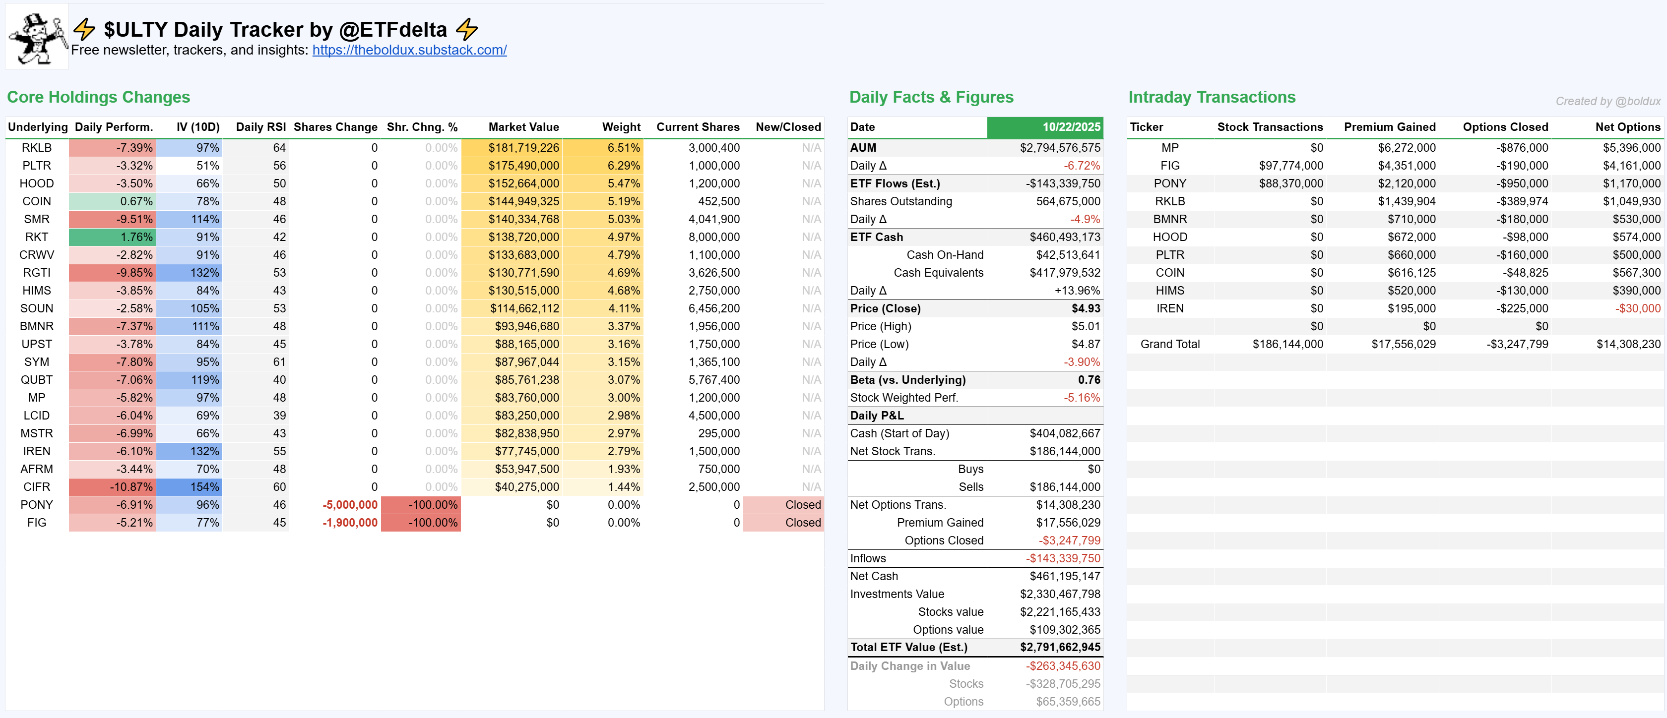Click the AUM value $2,794,576,575
1667x718 pixels.
pyautogui.click(x=1059, y=148)
